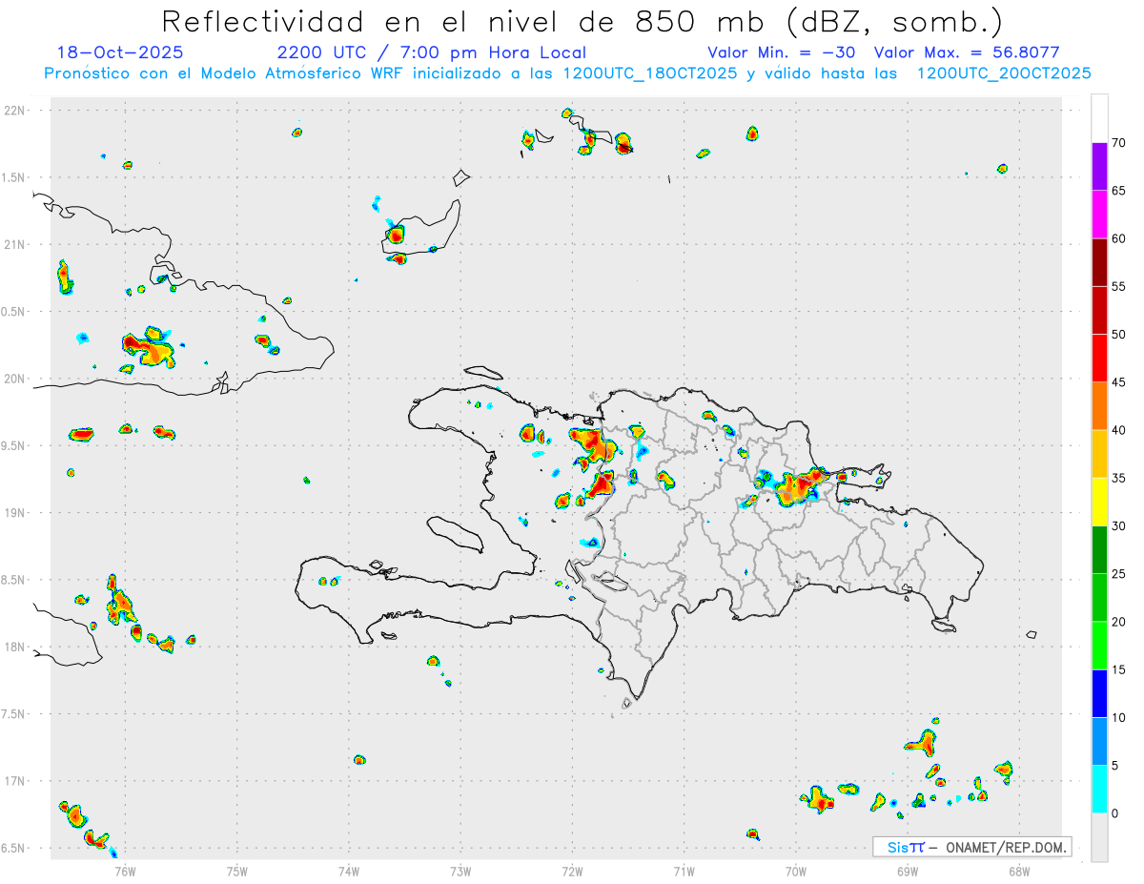Click the time '2200 UTC / 7:00 pm Hora Local'

431,52
